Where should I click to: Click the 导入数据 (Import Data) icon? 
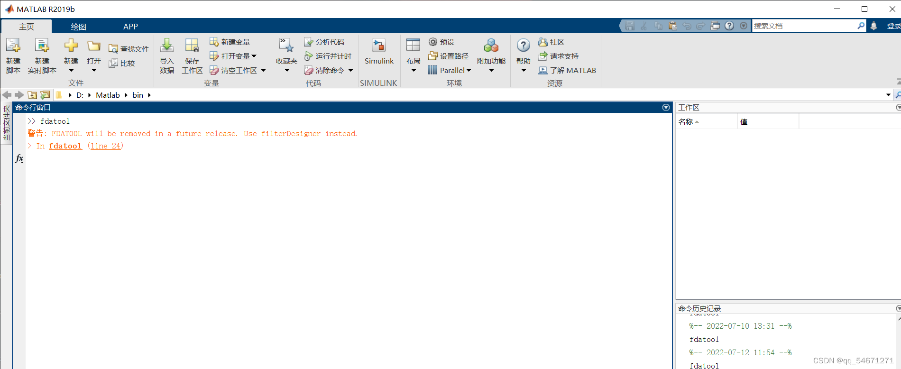click(x=167, y=46)
